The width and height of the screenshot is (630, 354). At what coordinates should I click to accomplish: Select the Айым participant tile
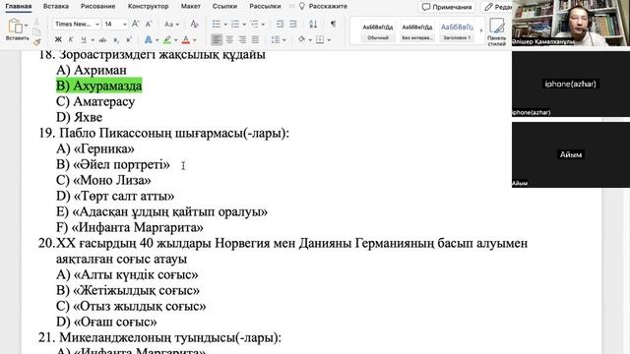click(x=571, y=154)
